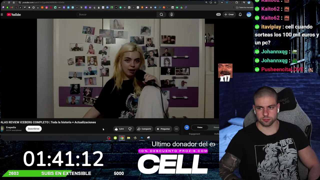Share the video via Compartir

pos(144,129)
